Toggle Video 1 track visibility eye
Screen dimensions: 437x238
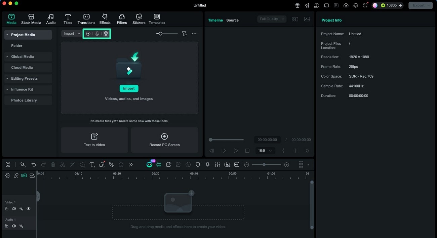[x=29, y=209]
